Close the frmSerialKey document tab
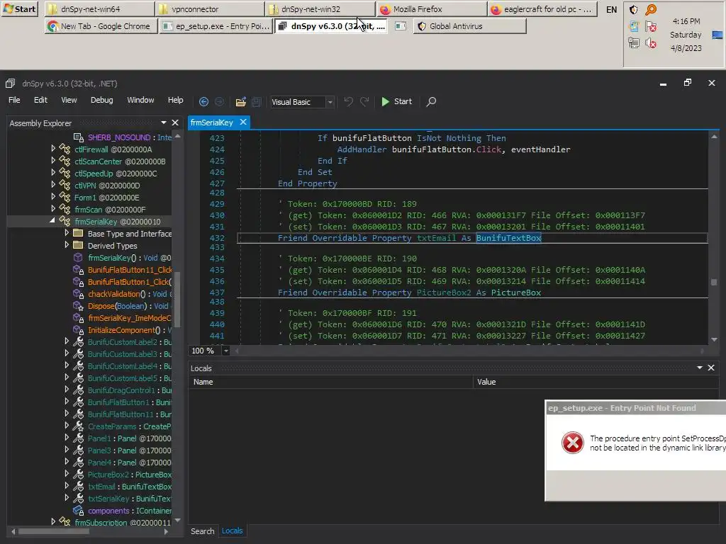 coord(243,122)
